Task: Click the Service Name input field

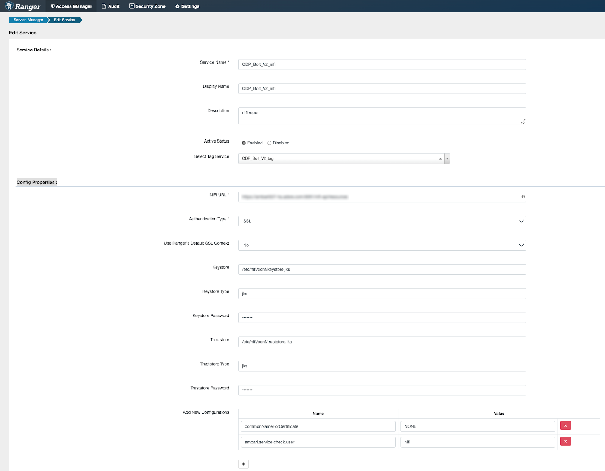Action: 382,64
